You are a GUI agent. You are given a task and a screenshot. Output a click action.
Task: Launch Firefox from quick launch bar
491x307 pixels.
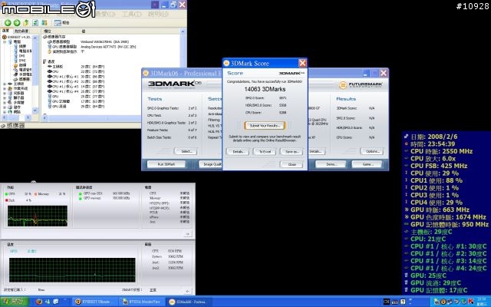(x=39, y=302)
